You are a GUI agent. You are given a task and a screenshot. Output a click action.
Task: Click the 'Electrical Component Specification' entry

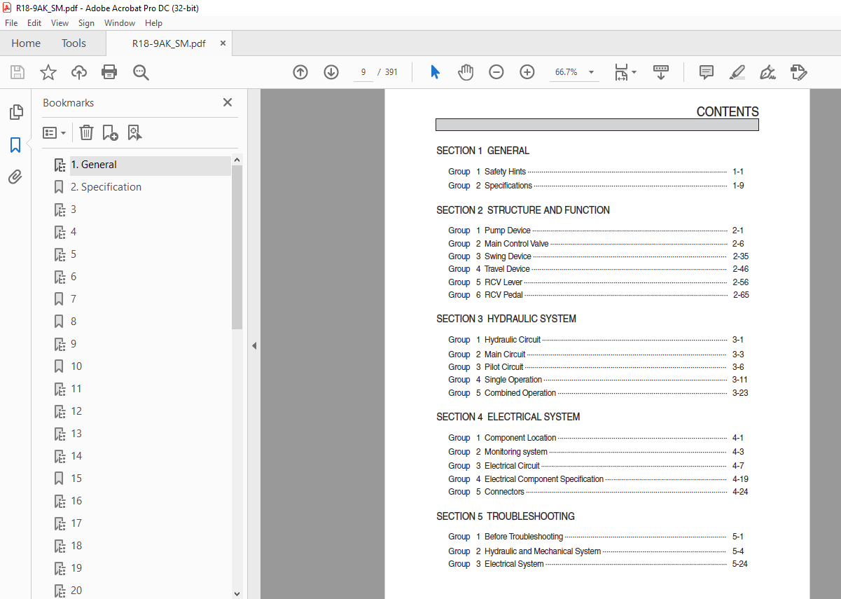click(544, 479)
